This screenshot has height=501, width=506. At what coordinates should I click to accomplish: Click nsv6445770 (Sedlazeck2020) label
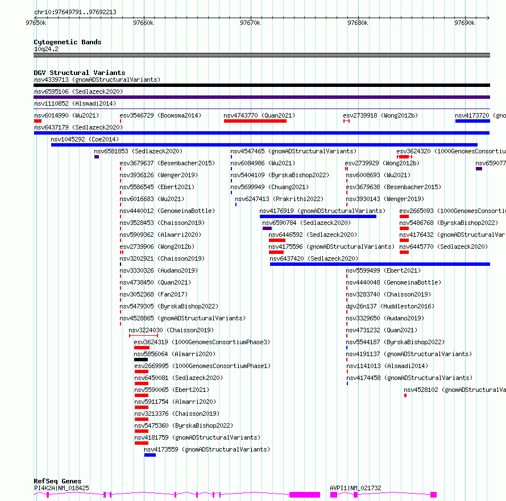pyautogui.click(x=443, y=247)
